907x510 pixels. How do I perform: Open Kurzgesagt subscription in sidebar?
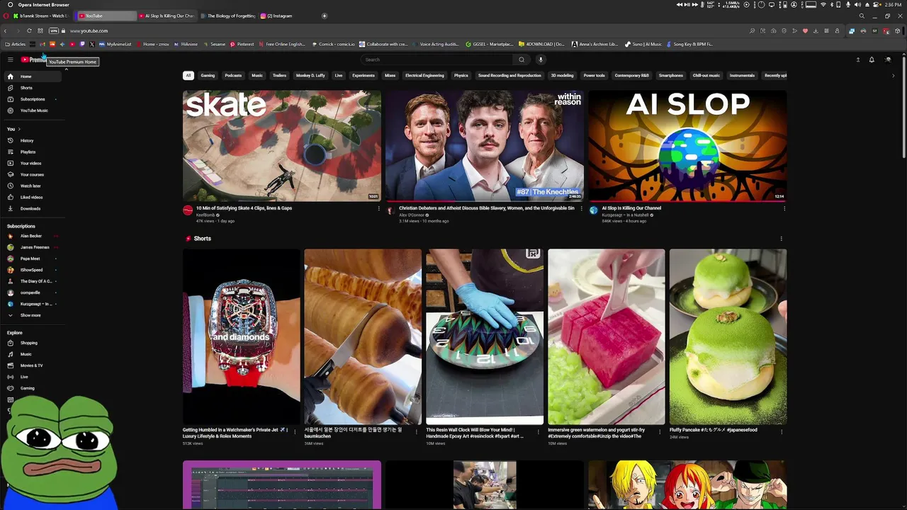pos(32,304)
